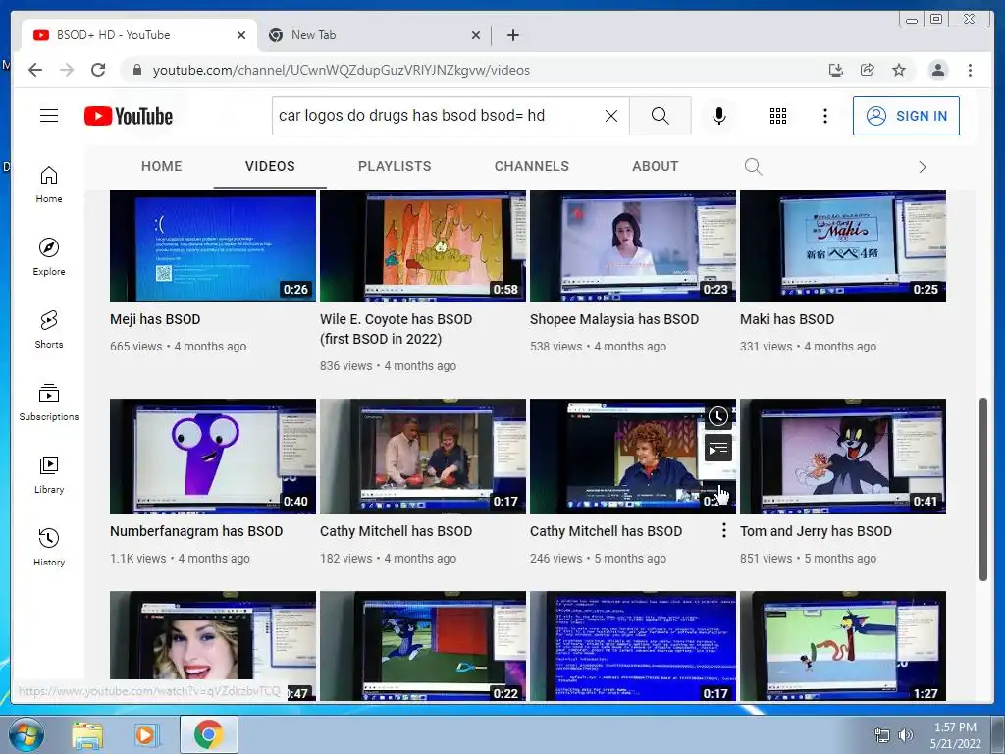
Task: Open the YouTube hamburger guide menu
Action: [49, 116]
